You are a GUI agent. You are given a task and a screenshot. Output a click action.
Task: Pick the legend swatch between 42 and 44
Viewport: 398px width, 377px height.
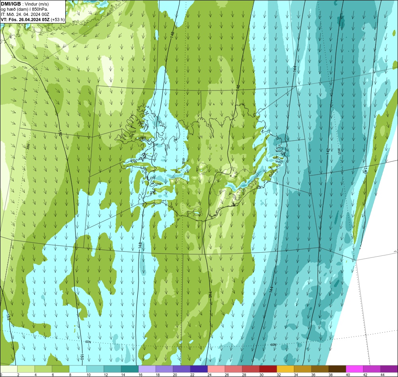(x=372, y=369)
